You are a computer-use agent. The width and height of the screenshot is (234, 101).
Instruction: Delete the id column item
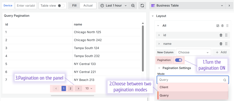(x=221, y=35)
